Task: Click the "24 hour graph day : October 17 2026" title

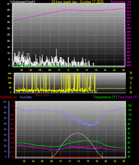Action: (78, 2)
